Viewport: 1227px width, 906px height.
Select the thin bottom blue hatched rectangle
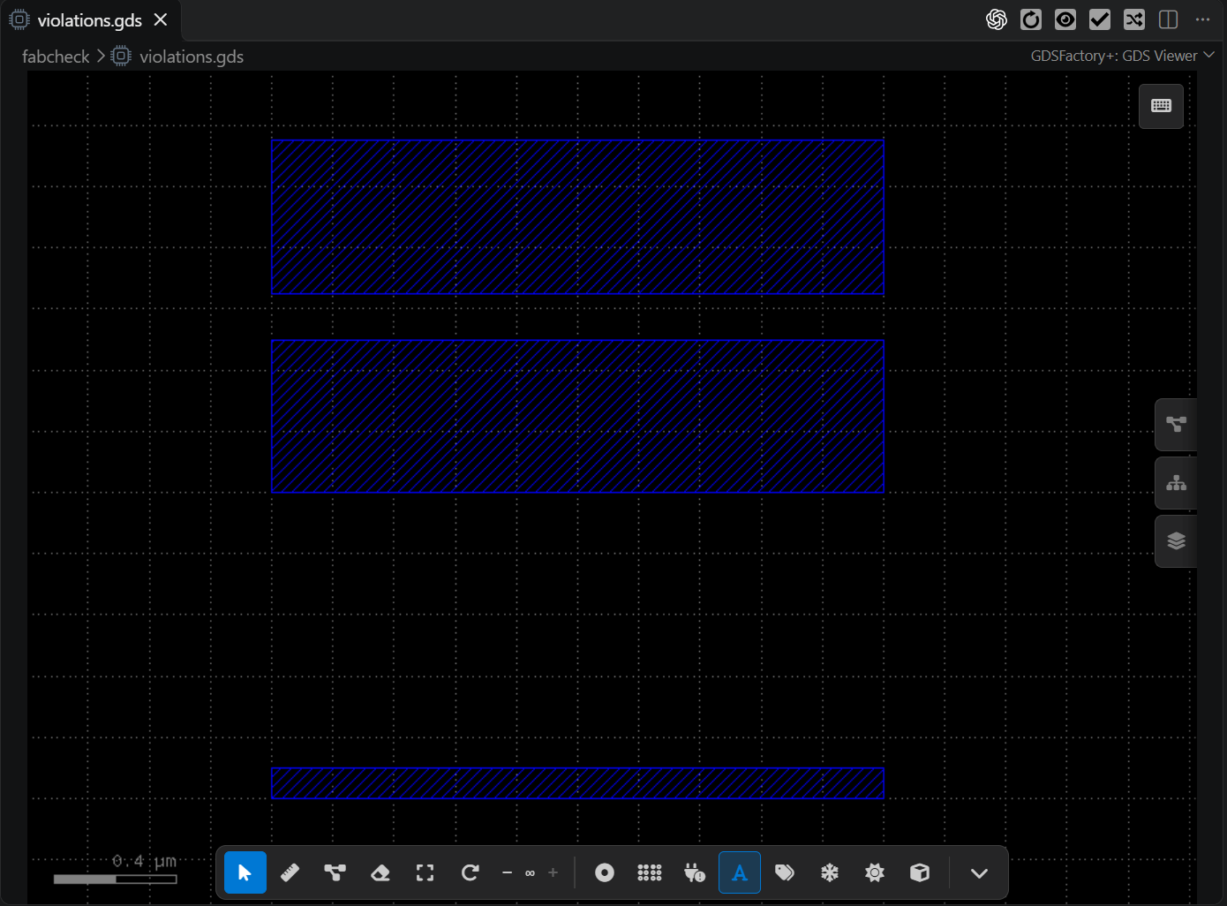[577, 783]
